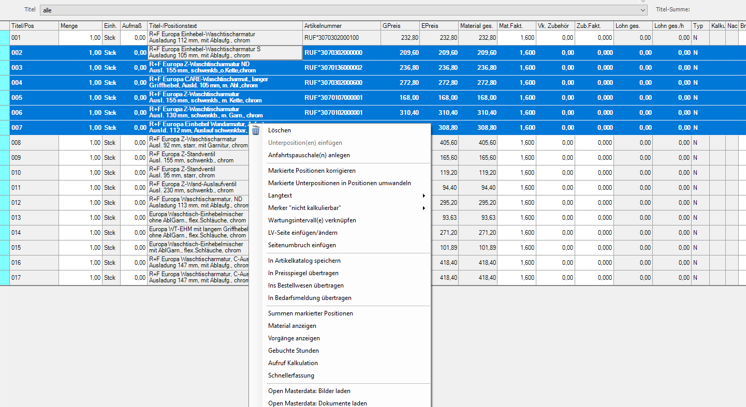Image resolution: width=746 pixels, height=407 pixels.
Task: Click the EPreis column header
Action: pyautogui.click(x=439, y=26)
